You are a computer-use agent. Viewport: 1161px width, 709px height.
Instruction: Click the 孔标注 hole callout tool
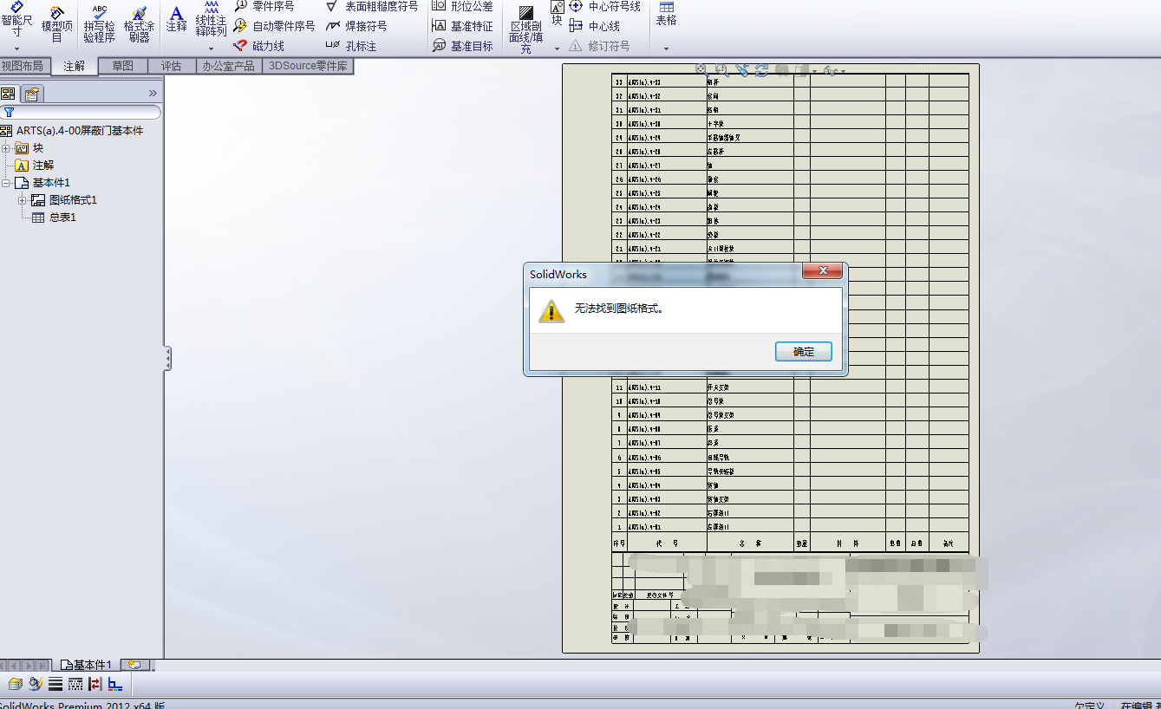[351, 46]
